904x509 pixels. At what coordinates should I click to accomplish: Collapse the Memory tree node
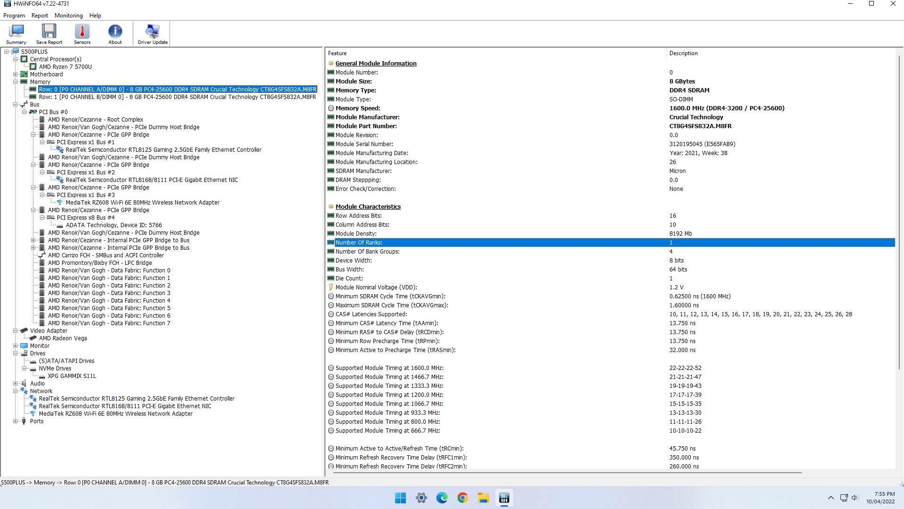(x=16, y=82)
